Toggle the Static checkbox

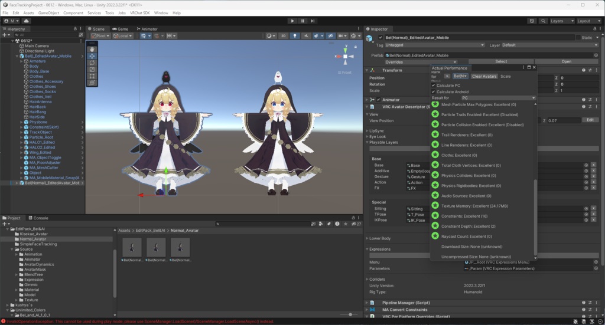578,38
